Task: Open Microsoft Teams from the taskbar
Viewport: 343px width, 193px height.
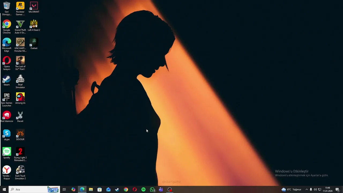Action: [x=161, y=190]
